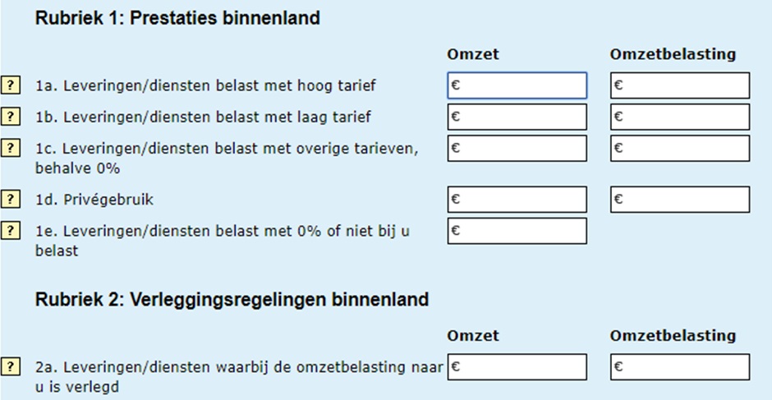
Task: Click the 2a Omzet input field
Action: (x=517, y=366)
